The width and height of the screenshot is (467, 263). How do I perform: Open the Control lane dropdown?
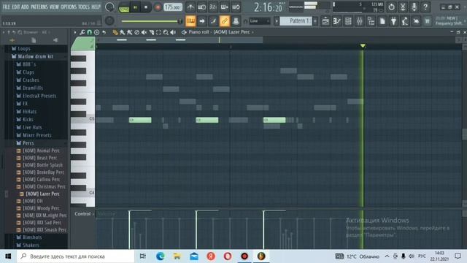(x=85, y=214)
